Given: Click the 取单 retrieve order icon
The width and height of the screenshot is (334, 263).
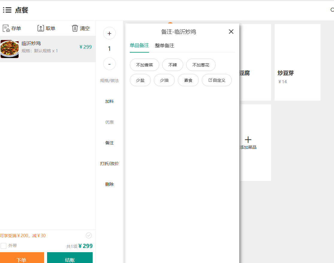Looking at the screenshot, I should [40, 28].
